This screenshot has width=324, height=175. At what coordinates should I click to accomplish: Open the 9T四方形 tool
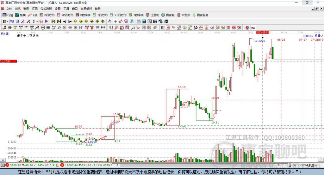click(x=118, y=15)
